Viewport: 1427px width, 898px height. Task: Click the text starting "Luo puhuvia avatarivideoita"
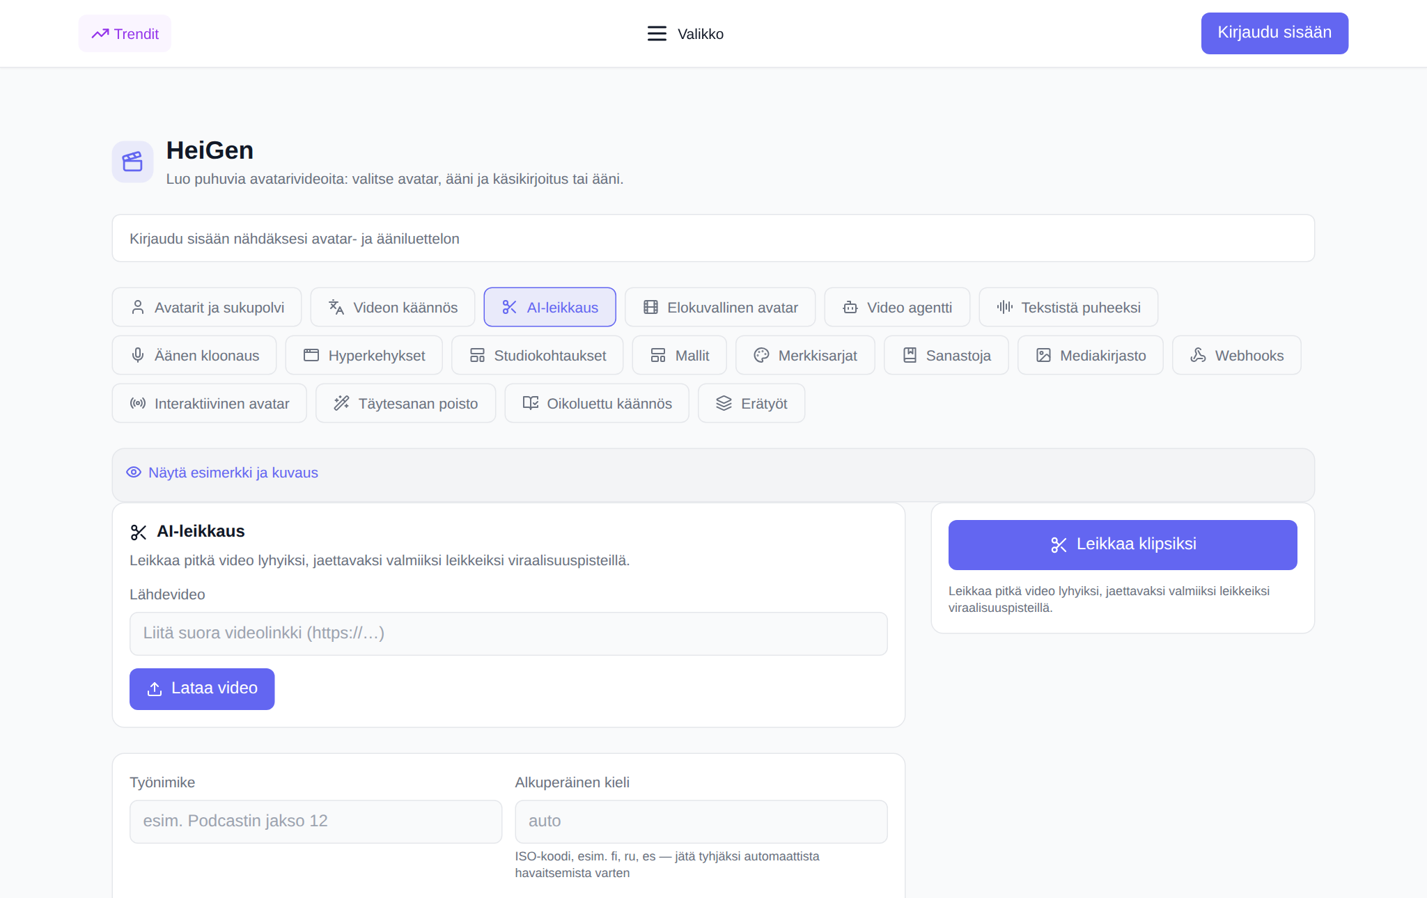pyautogui.click(x=395, y=179)
